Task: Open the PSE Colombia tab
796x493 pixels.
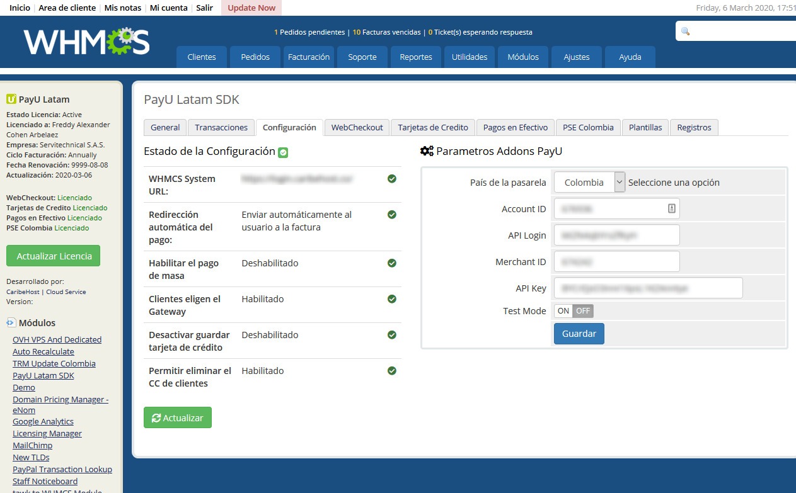Action: (x=588, y=127)
